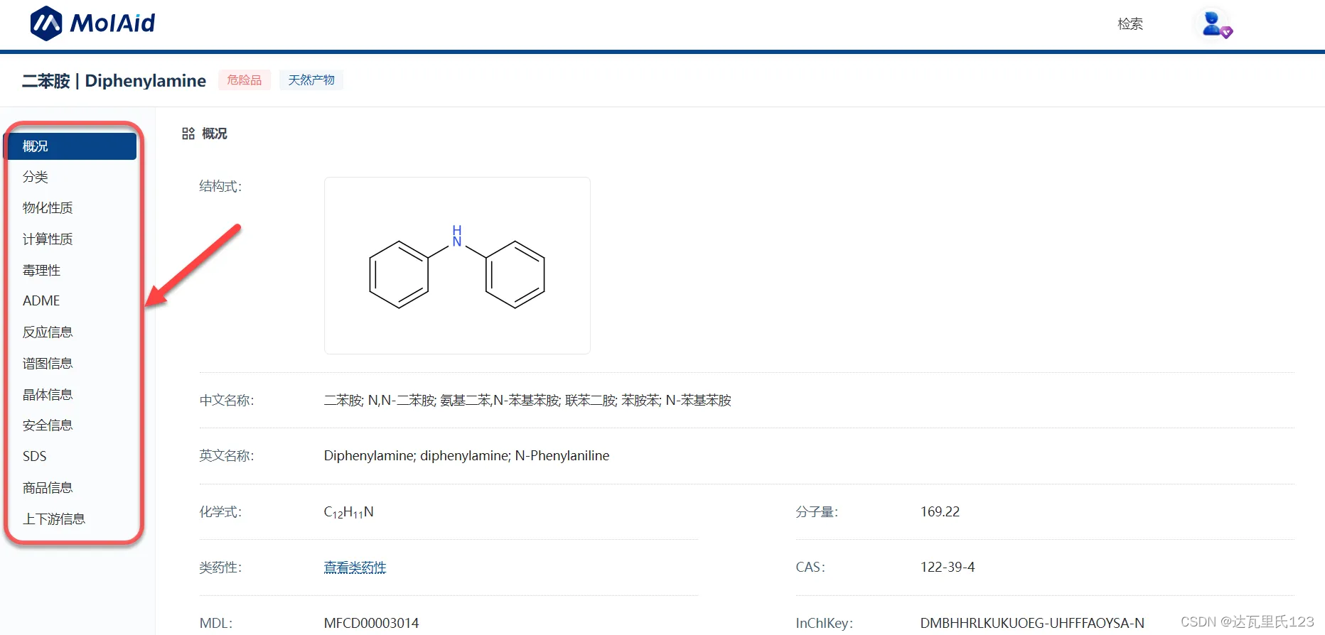Image resolution: width=1325 pixels, height=635 pixels.
Task: Click the 中文名称 label
Action: coord(227,401)
